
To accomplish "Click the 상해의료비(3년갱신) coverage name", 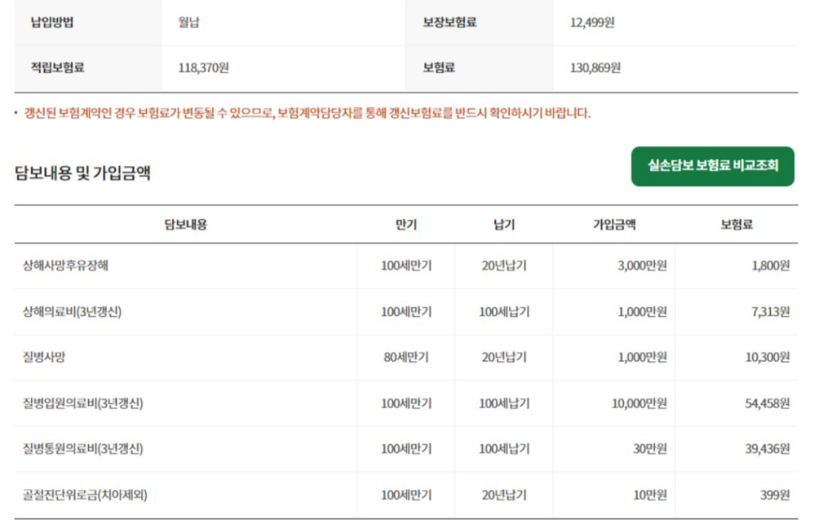I will point(72,312).
